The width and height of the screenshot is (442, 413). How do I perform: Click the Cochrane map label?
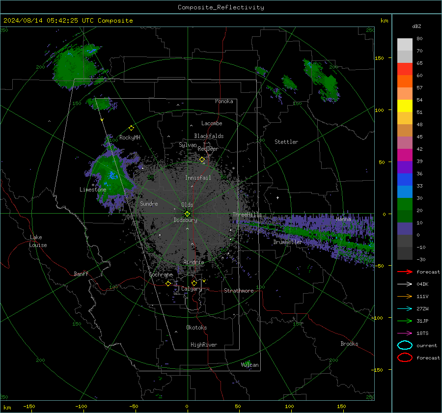161,275
